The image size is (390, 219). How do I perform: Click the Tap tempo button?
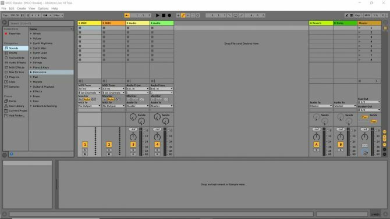[x=5, y=16]
